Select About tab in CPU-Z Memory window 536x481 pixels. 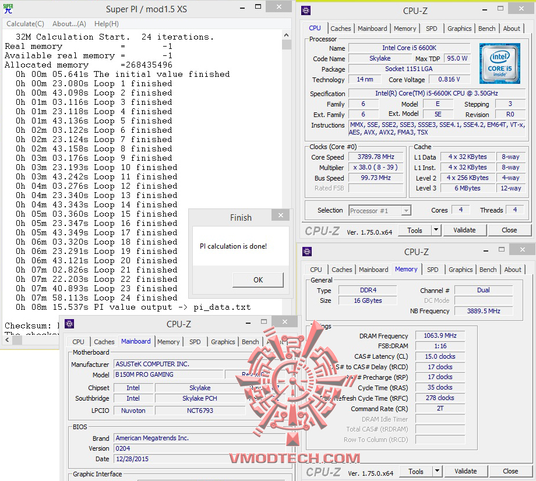[x=513, y=270]
